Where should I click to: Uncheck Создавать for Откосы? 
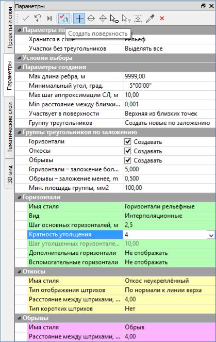pyautogui.click(x=128, y=151)
